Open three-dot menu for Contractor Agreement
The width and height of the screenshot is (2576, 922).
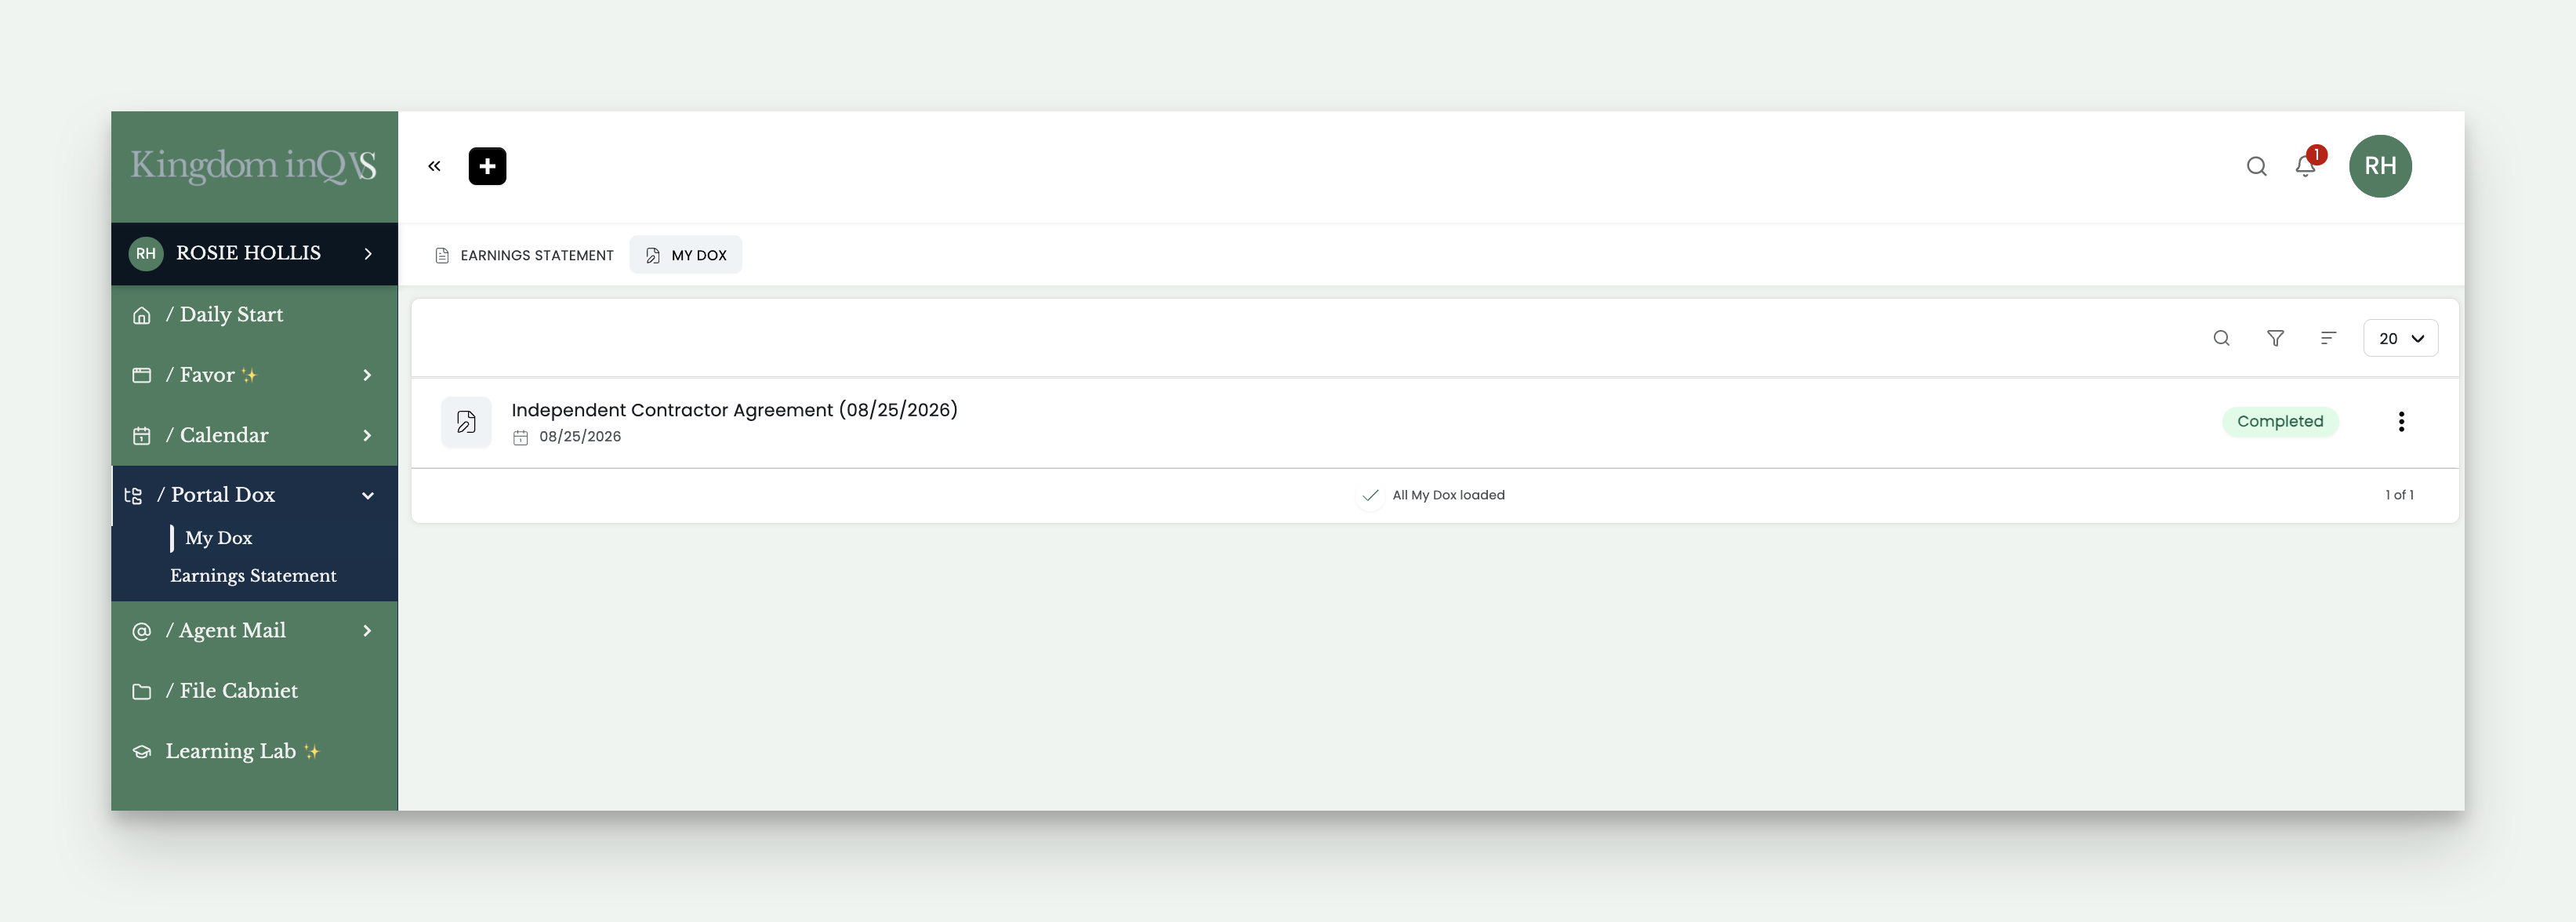pos(2401,422)
